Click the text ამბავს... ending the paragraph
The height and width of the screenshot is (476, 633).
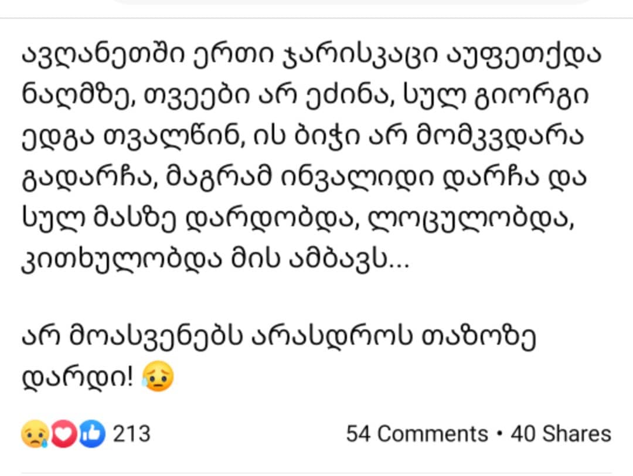click(350, 260)
